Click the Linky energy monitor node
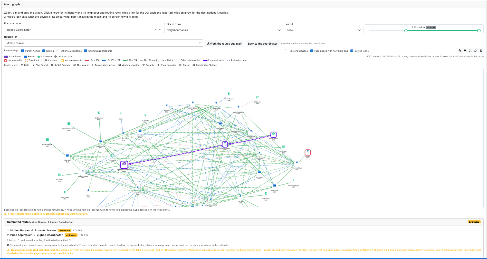 88,190
